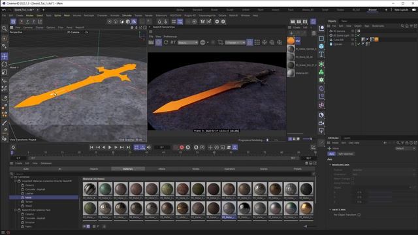
Task: Toggle the Cylinder object enable checkmark
Action: coord(359,44)
